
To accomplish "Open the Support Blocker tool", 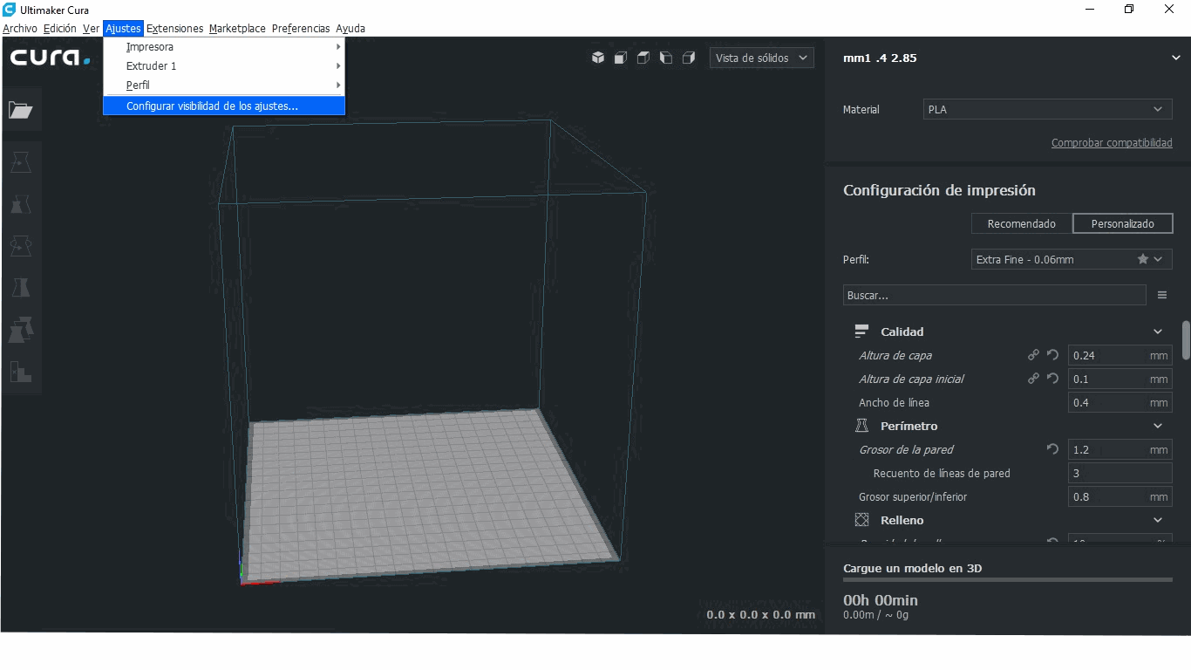I will coord(21,372).
